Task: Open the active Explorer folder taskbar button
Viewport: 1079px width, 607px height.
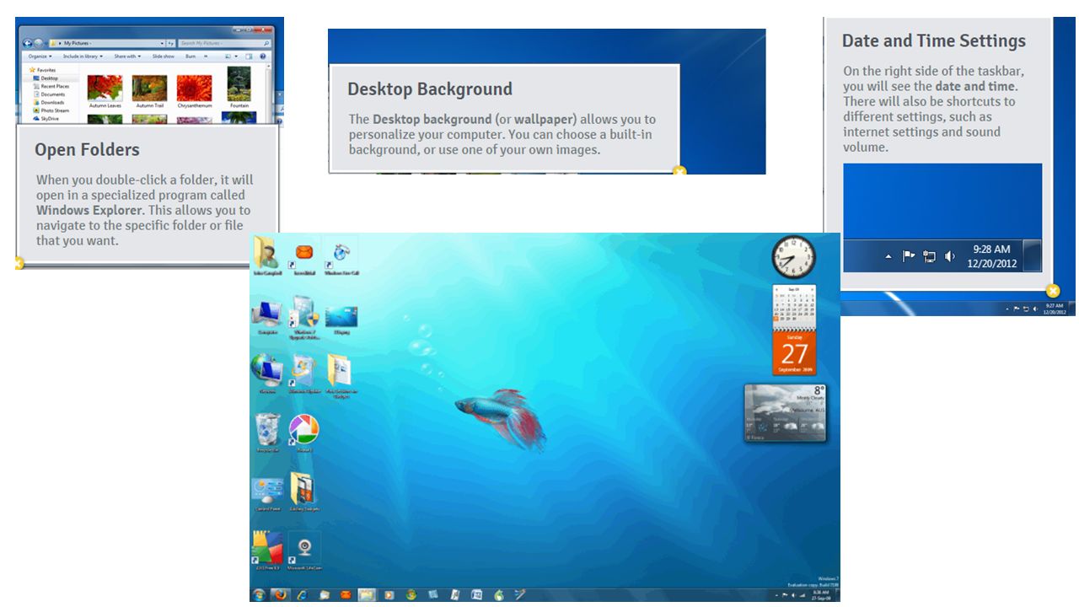Action: pos(367,594)
